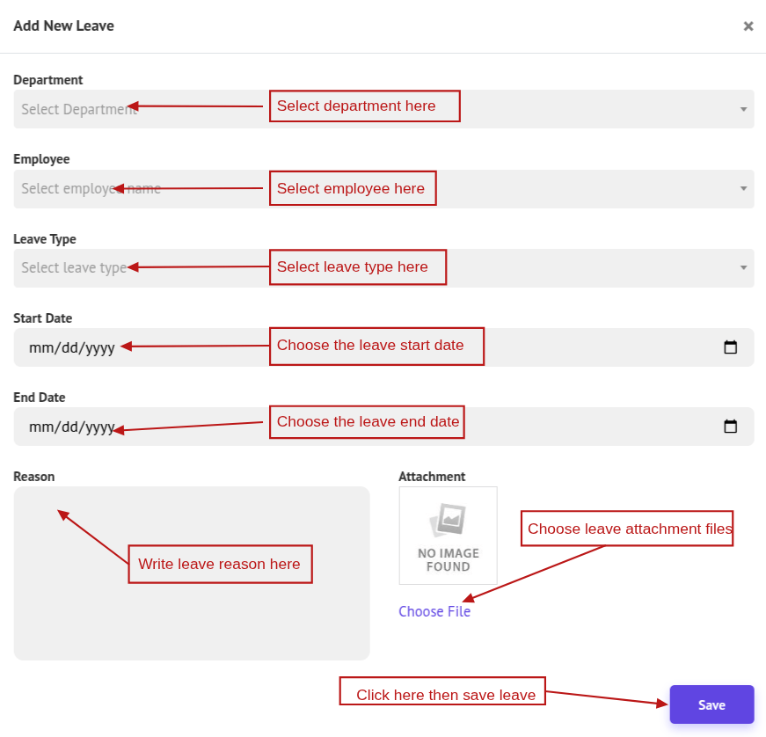
Task: Select the year segment in Start Date
Action: pyautogui.click(x=98, y=348)
